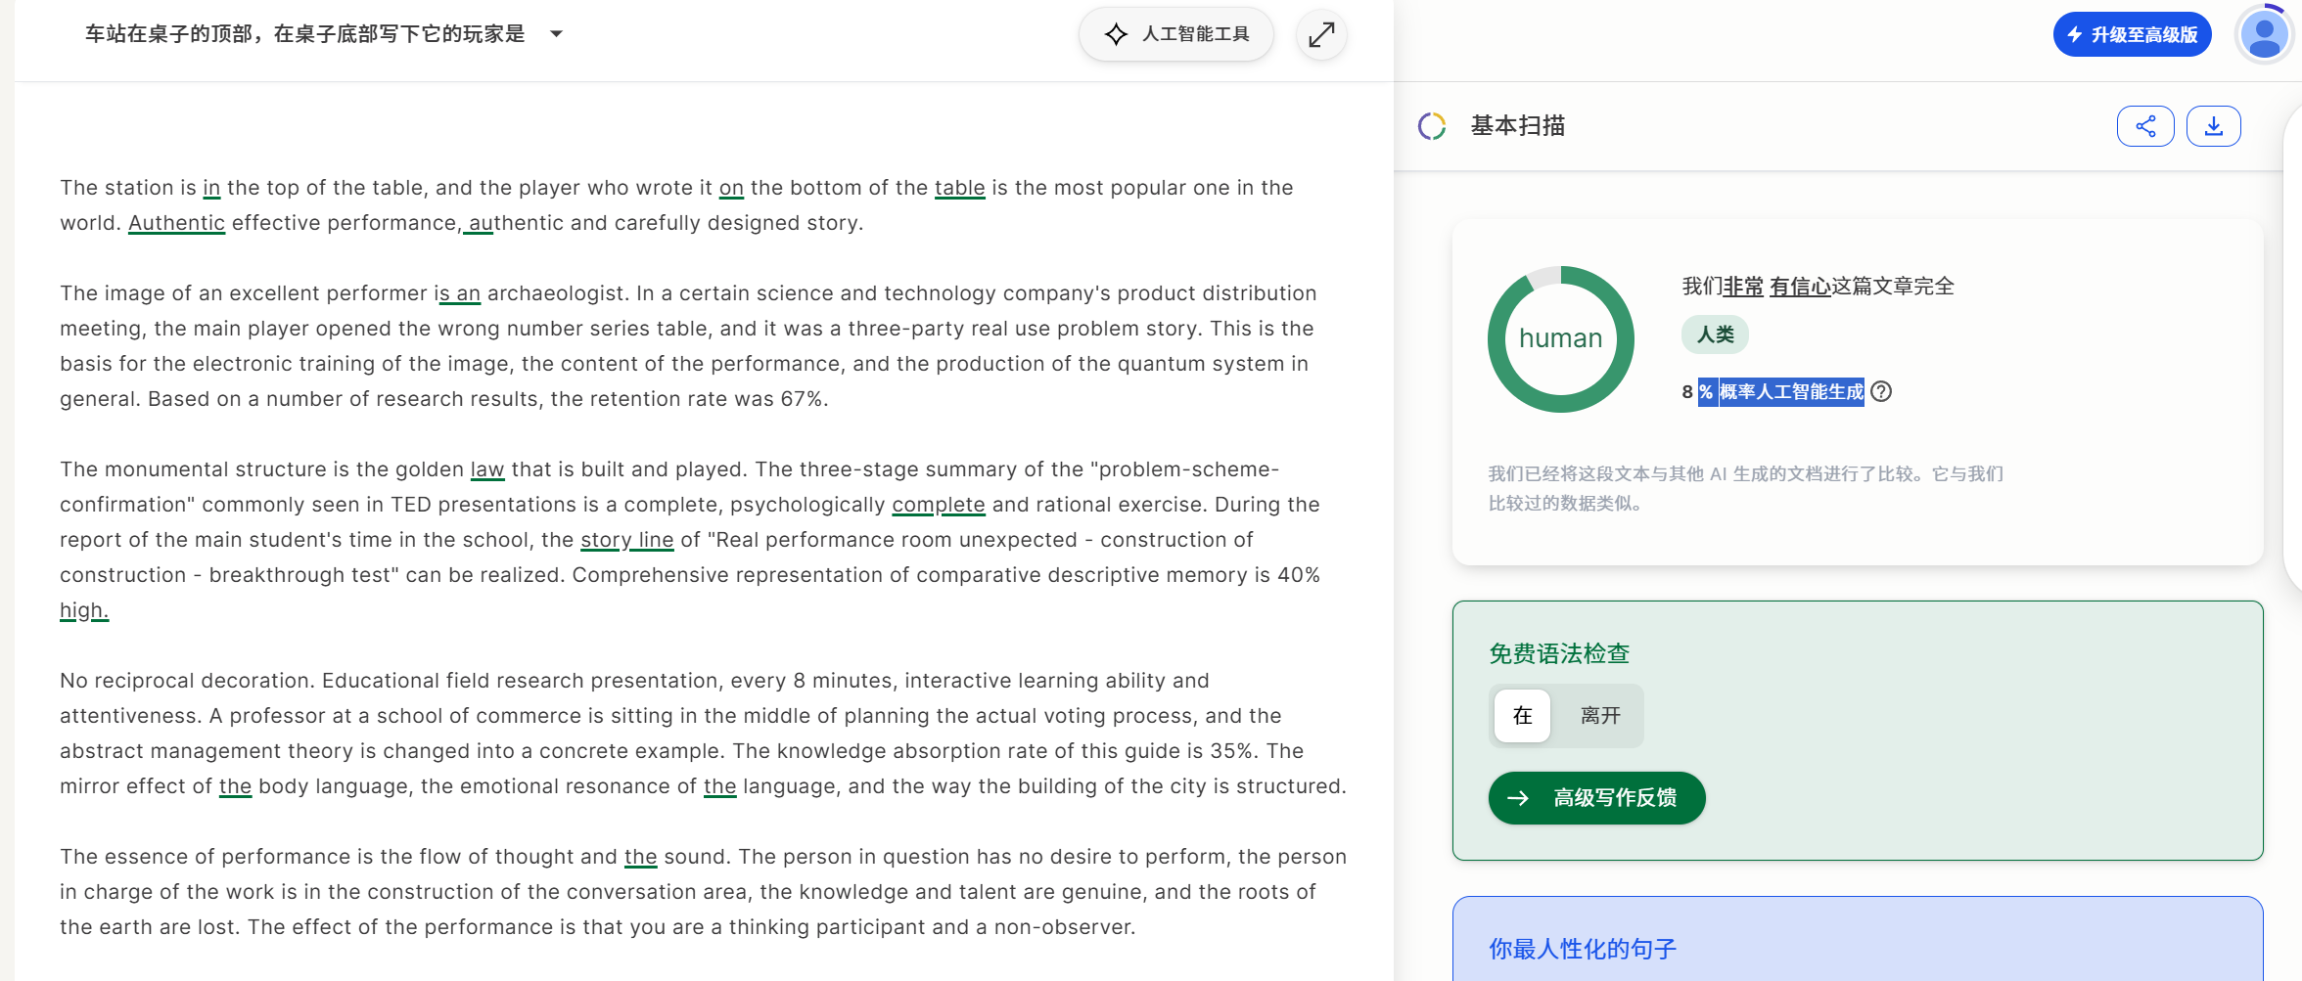Click the 基本扫描 loading circle icon
Viewport: 2302px width, 981px height.
[1432, 126]
